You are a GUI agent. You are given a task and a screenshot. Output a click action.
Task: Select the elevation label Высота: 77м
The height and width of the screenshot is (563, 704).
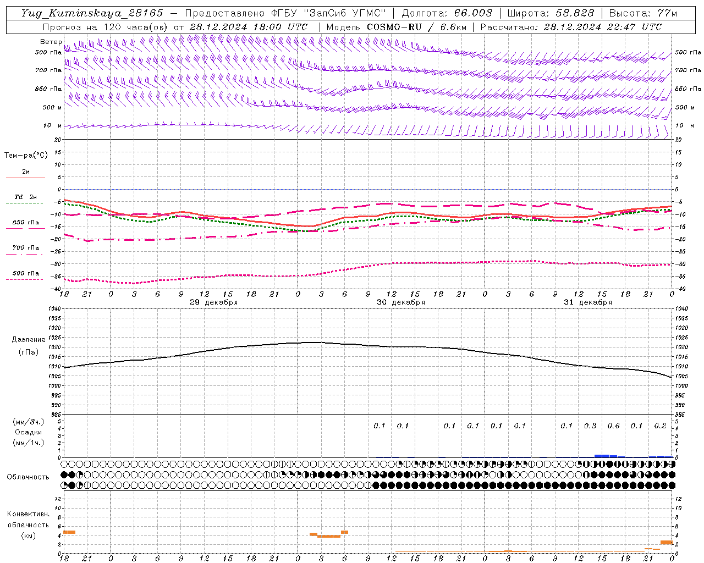[643, 13]
